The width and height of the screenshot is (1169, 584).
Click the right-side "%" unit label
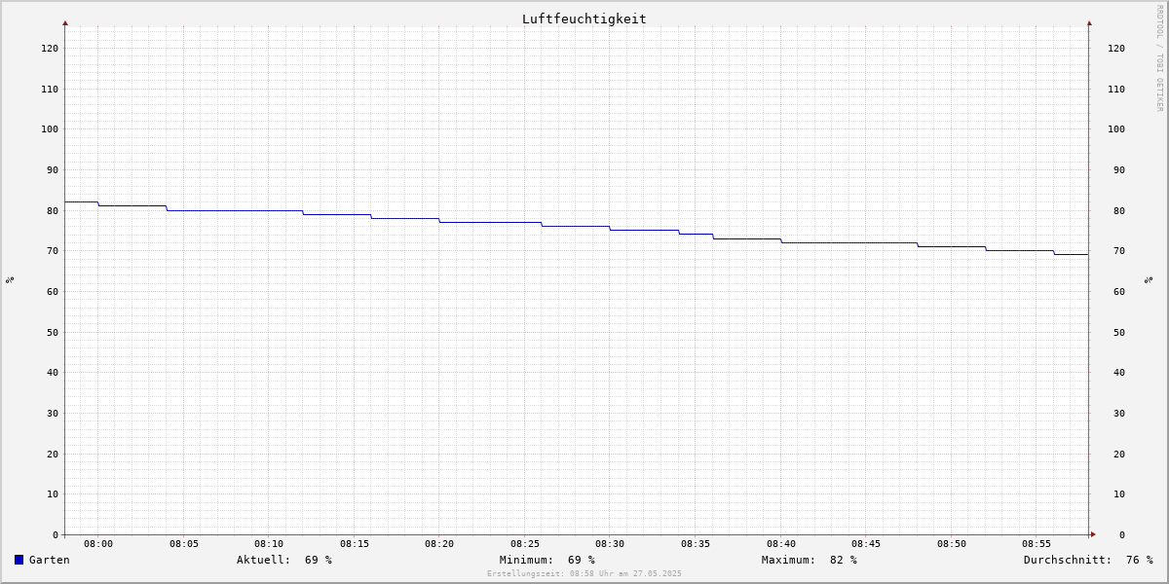tap(1149, 280)
